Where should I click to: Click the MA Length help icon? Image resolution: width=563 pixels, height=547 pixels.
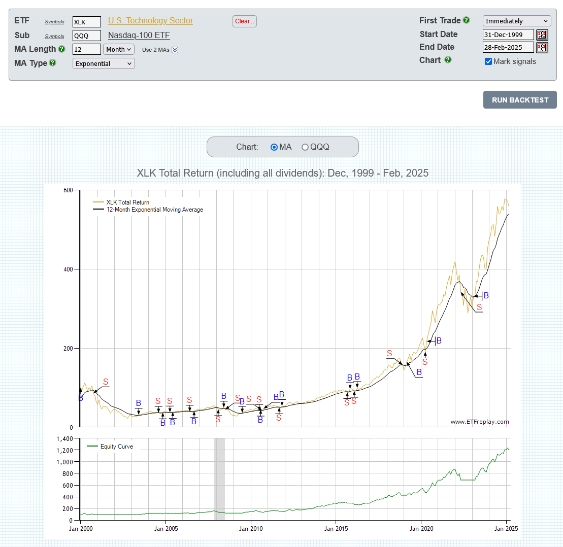pos(62,49)
